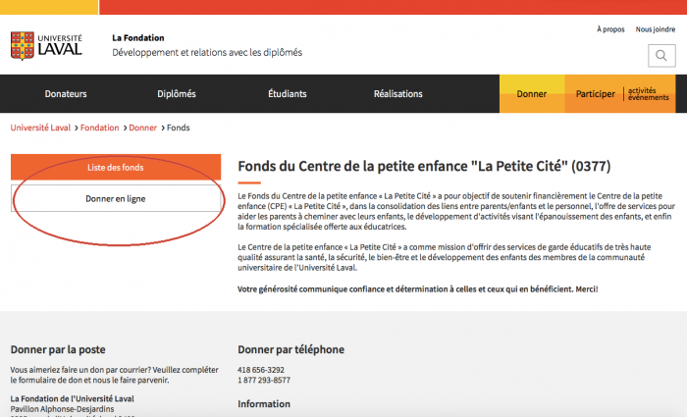
Task: Click the Liste des fonds button
Action: tap(116, 167)
